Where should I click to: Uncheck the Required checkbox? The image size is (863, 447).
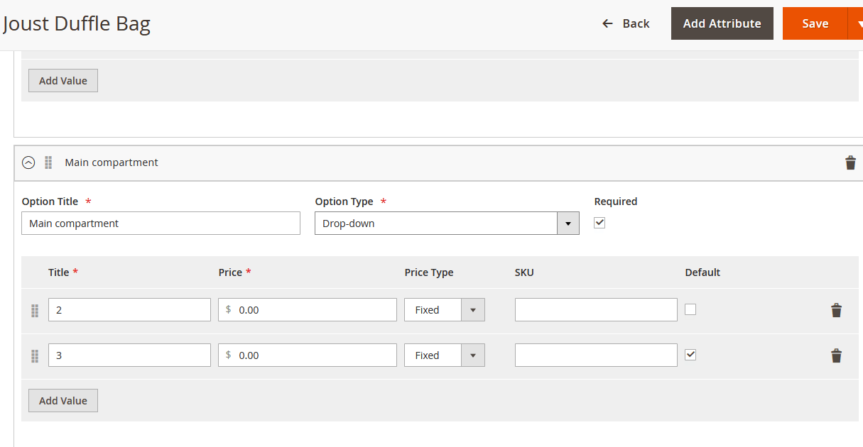coord(599,223)
